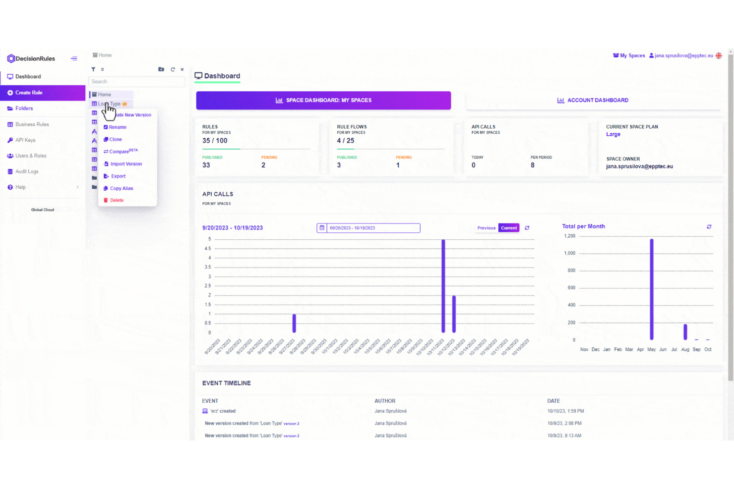Change language via the UK flag icon
734x489 pixels.
click(719, 55)
